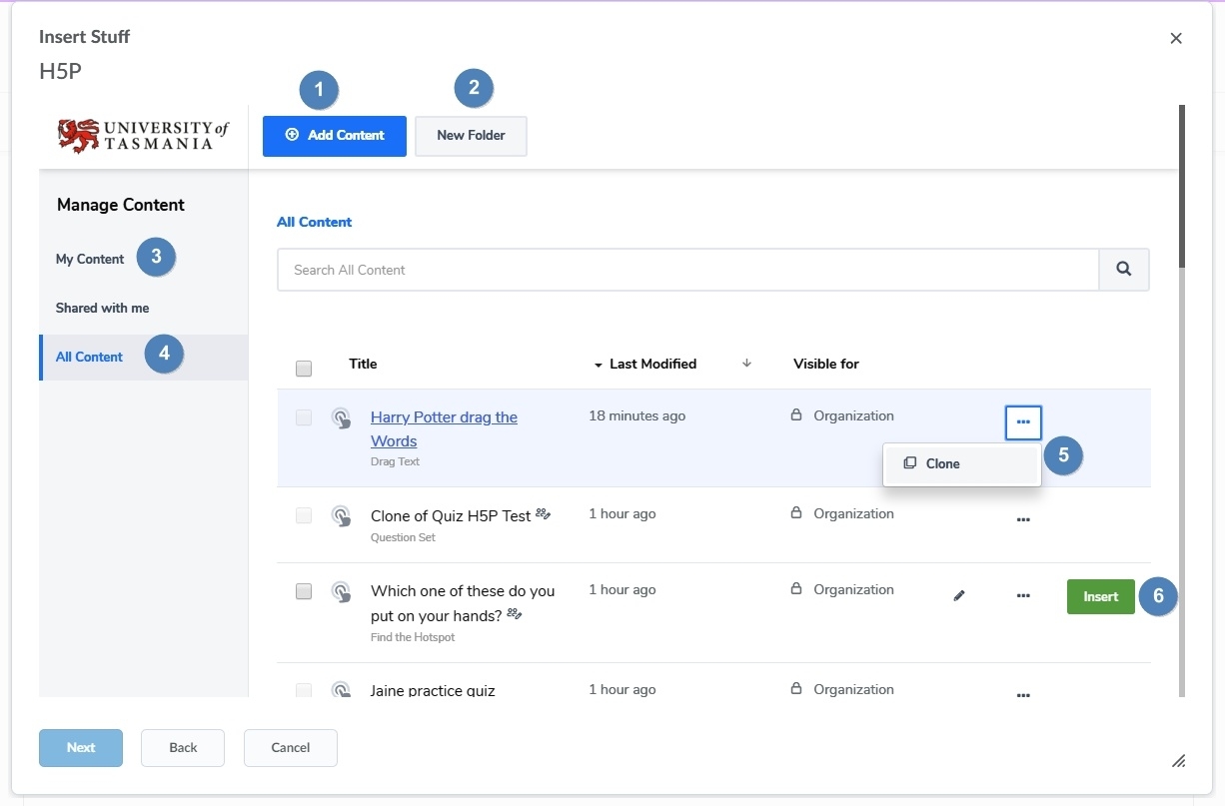Open three-dots menu for Jaine practice quiz
Image resolution: width=1225 pixels, height=806 pixels.
[x=1023, y=695]
